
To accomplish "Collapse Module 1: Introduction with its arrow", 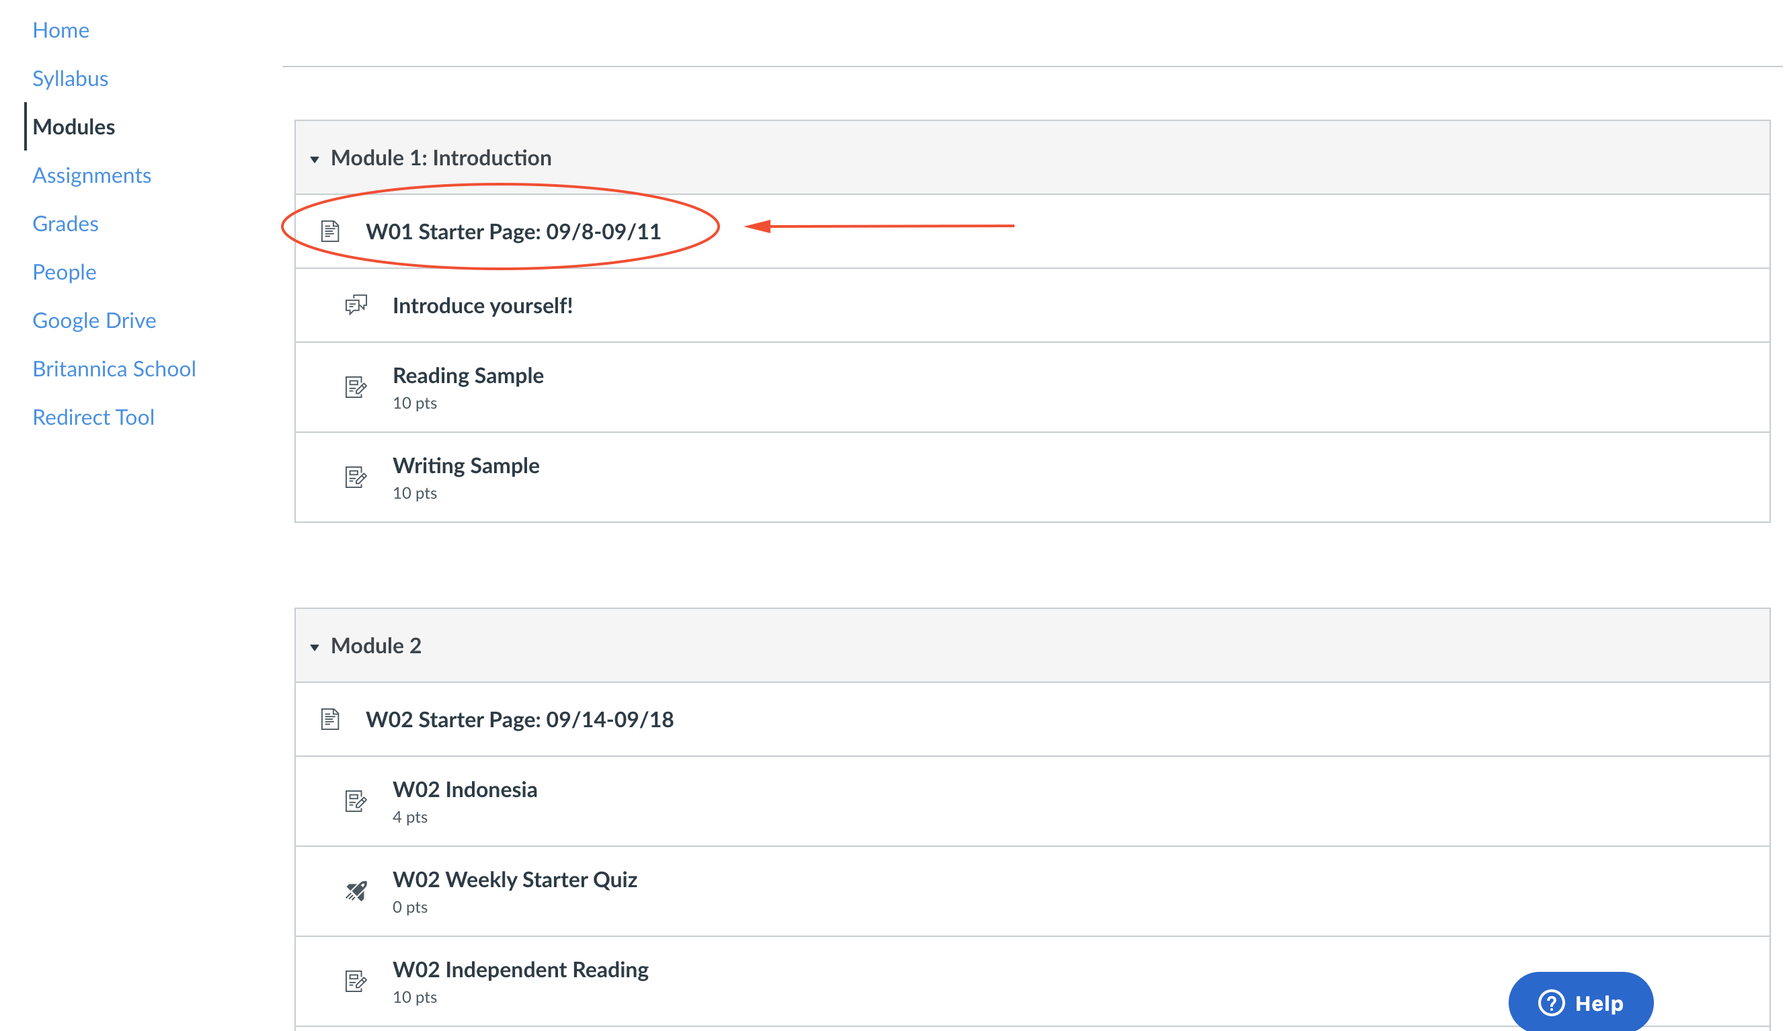I will [x=315, y=159].
